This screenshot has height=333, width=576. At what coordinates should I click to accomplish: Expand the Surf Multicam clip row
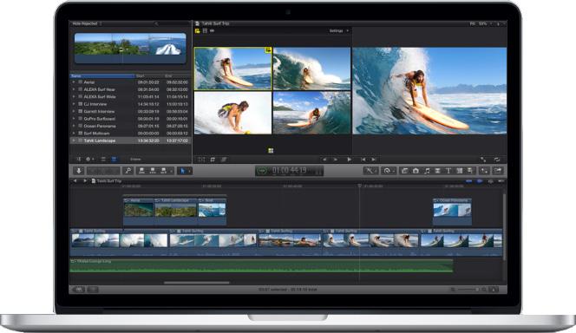[74, 134]
